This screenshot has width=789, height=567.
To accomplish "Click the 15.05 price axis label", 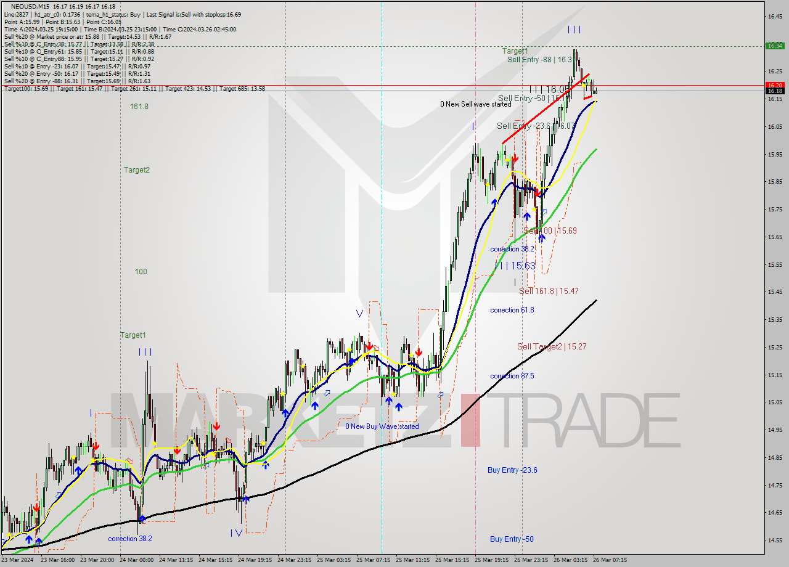I will point(775,402).
